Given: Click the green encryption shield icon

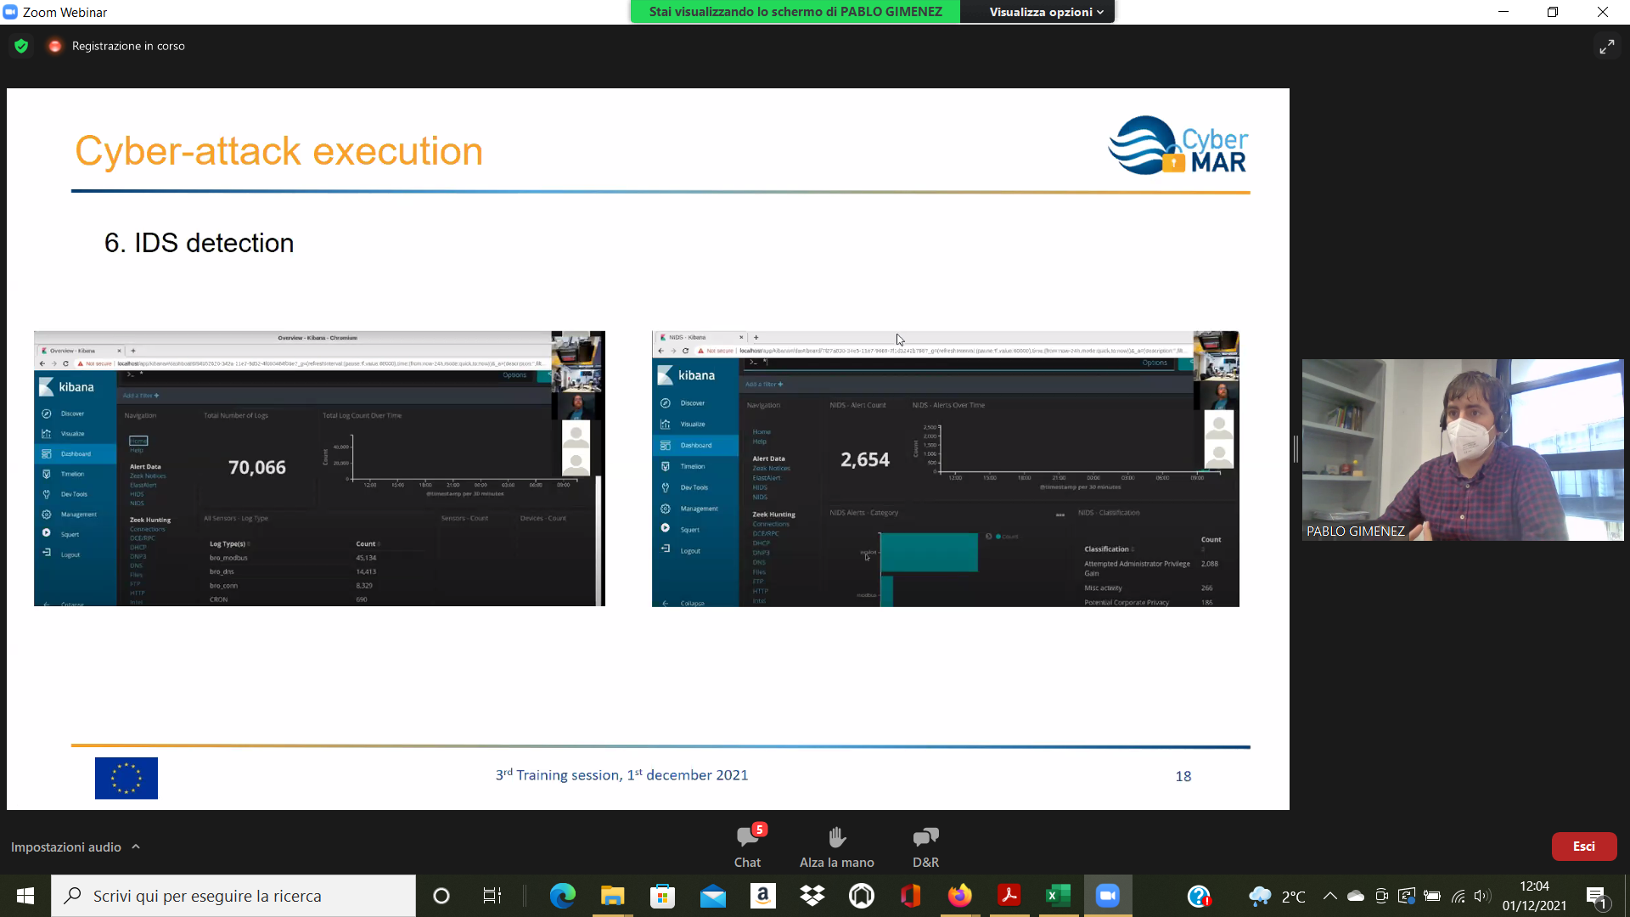Looking at the screenshot, I should [21, 46].
